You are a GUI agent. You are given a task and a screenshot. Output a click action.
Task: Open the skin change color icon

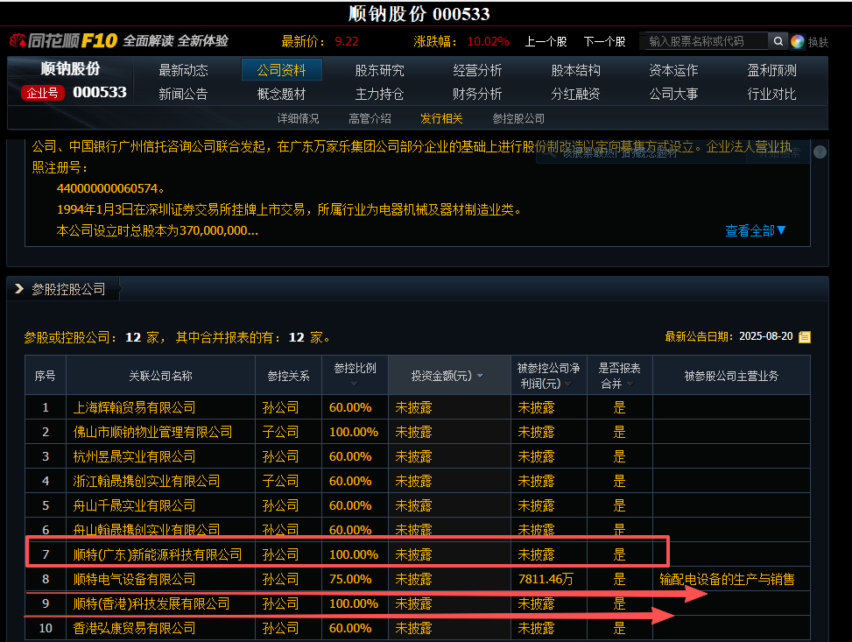coord(797,42)
